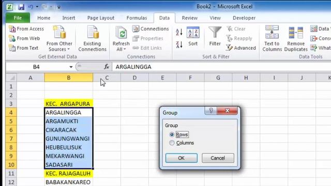Close the Group dialog
Screen dimensions: 331x186
coord(227,111)
